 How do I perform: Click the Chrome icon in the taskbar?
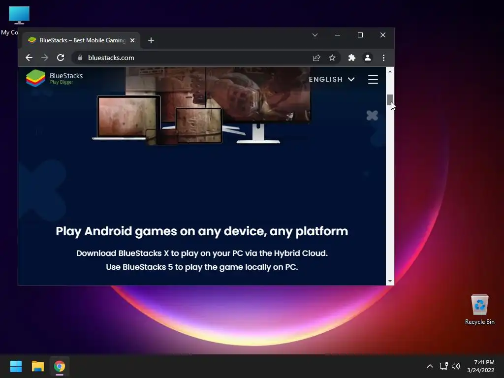pyautogui.click(x=60, y=366)
